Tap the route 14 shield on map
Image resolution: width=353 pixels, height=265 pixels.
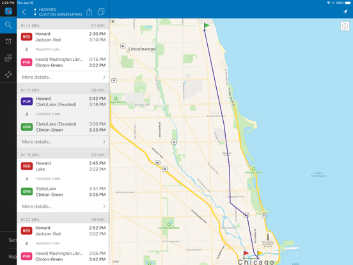114,80
